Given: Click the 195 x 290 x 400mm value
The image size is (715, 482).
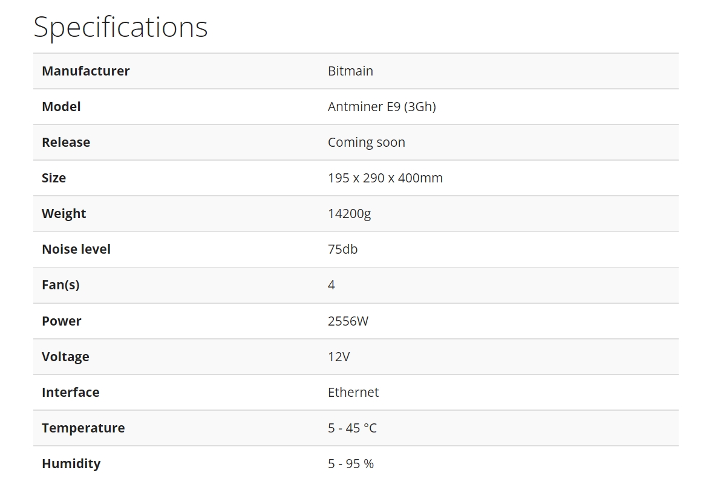Looking at the screenshot, I should point(385,178).
